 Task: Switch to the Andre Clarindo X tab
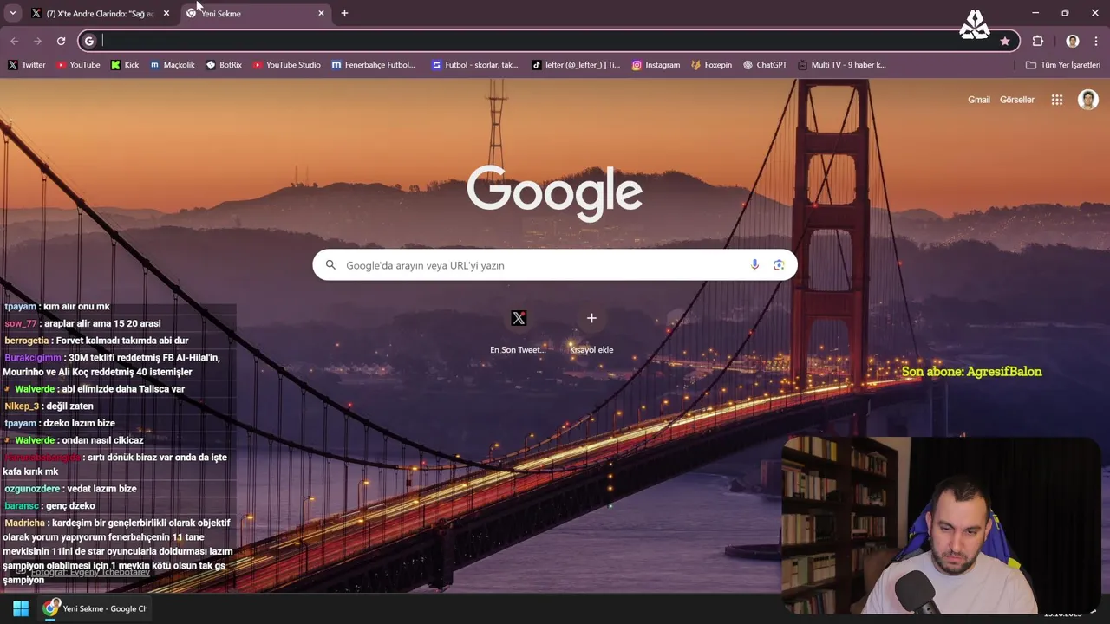[100, 13]
